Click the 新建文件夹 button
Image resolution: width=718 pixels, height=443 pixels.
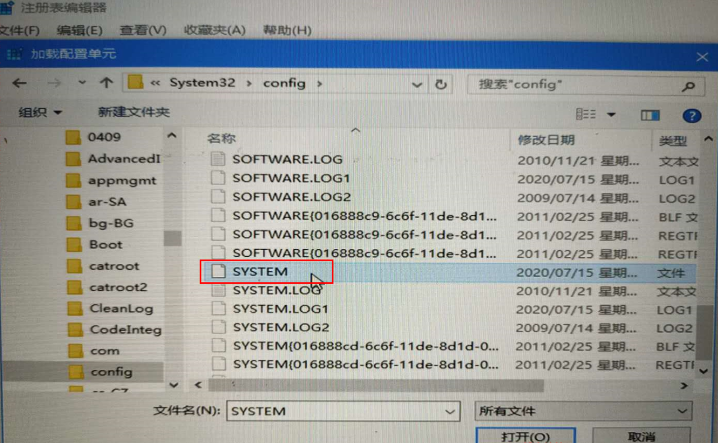click(134, 112)
